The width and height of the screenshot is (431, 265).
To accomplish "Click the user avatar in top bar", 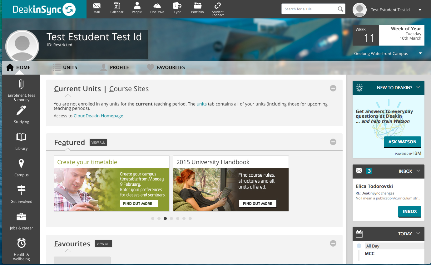I will tap(359, 10).
